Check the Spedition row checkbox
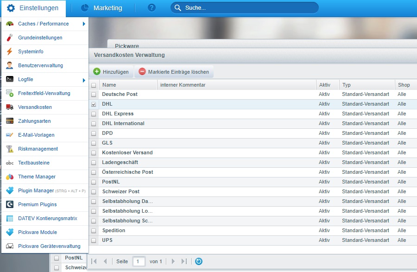 click(x=94, y=231)
